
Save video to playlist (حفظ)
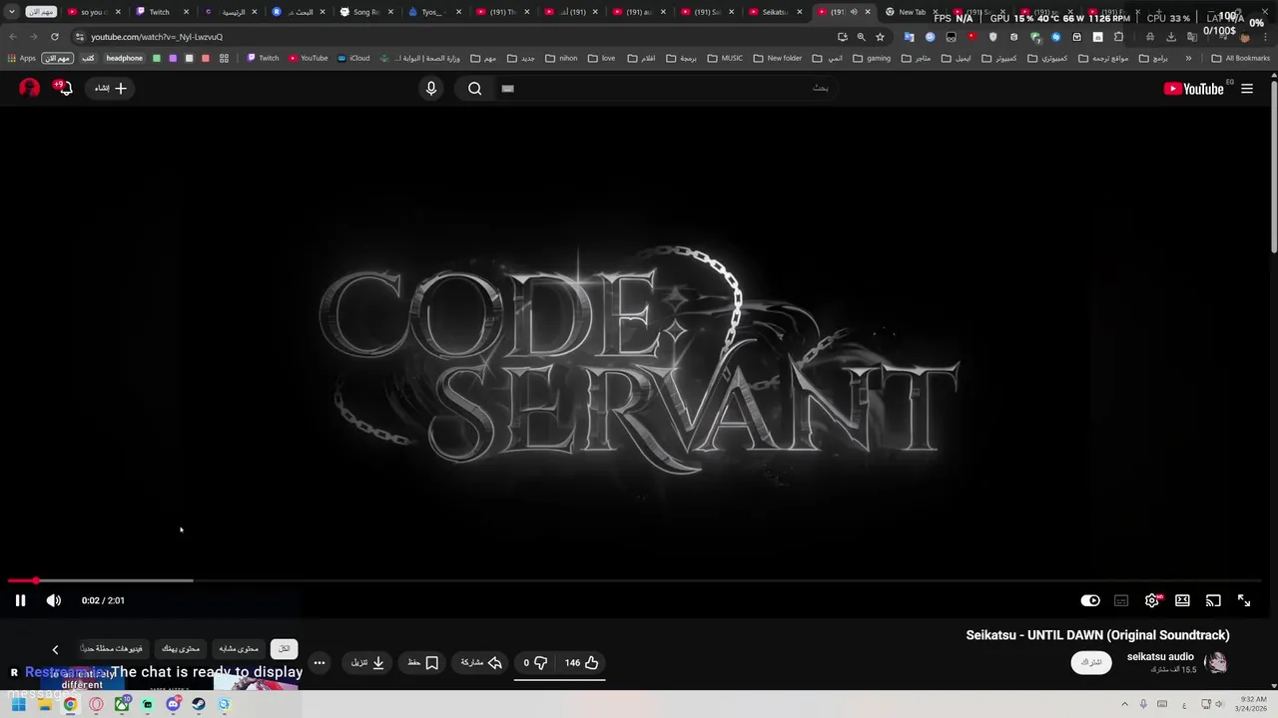423,662
